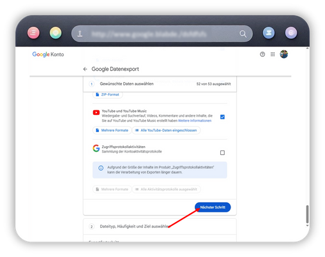Click the purple circle icon at top right
This screenshot has width=325, height=257.
pos(291,33)
